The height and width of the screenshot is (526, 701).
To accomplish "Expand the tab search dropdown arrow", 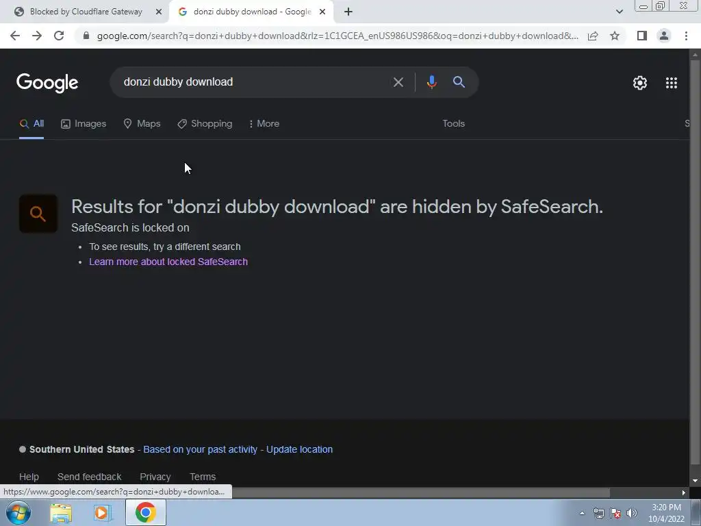I will point(619,12).
